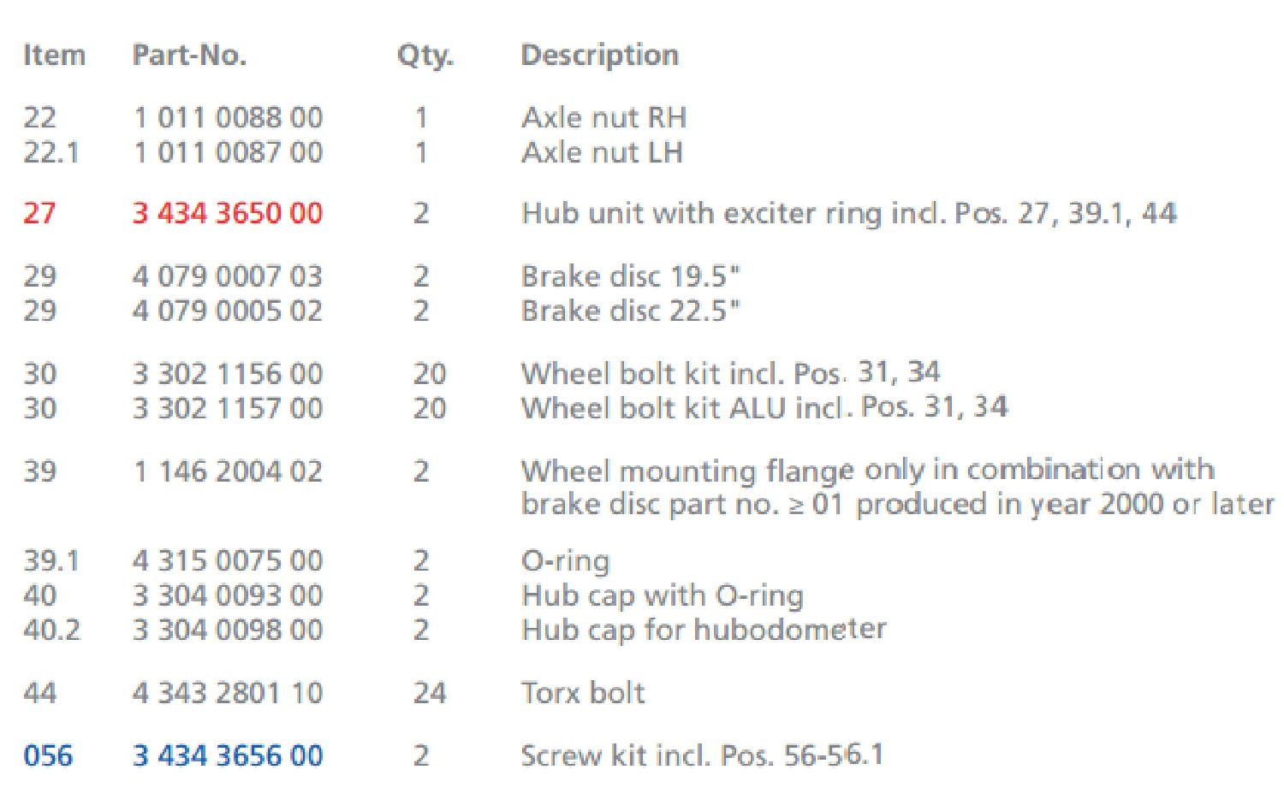Select the blue item number 056
Screen dimensions: 1284x811
(x=48, y=755)
